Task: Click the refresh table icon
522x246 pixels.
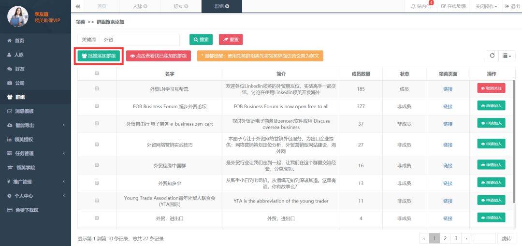Action: 492,56
